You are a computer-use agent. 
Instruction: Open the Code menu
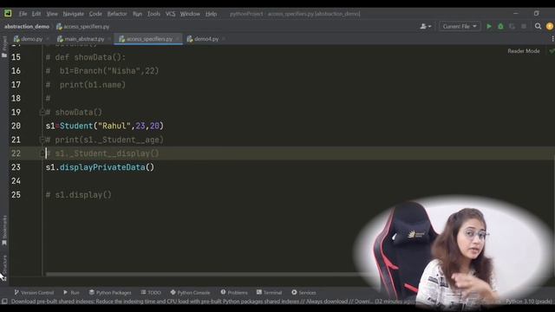point(95,14)
